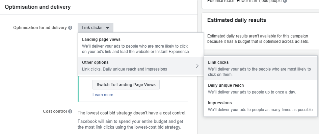Click the Estimated daily results heading

coord(237,20)
